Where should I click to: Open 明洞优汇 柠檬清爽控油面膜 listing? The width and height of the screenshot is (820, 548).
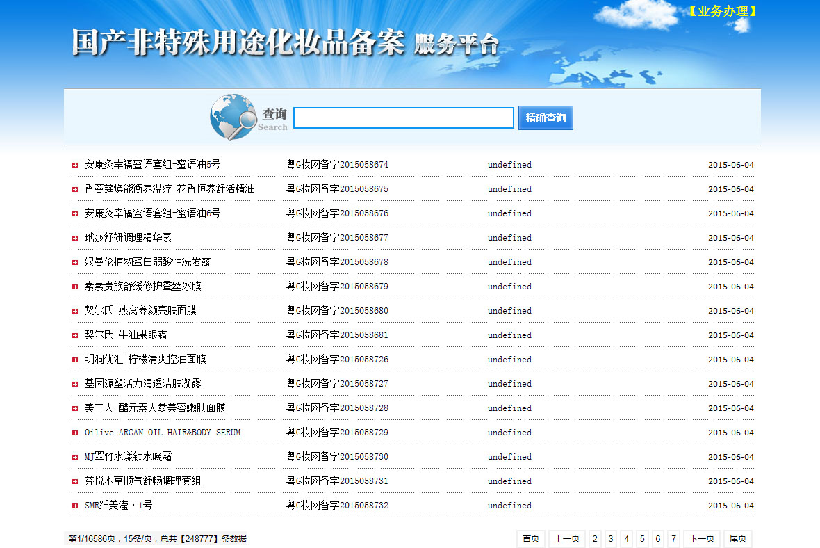click(x=145, y=360)
